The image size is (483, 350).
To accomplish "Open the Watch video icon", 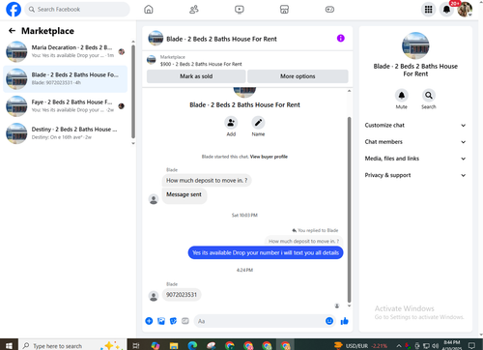I will click(x=240, y=10).
